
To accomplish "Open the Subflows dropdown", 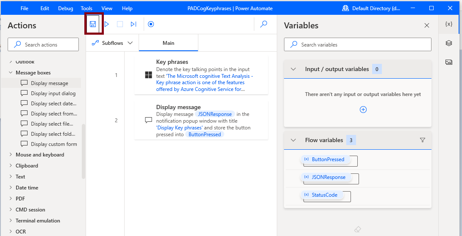I will pyautogui.click(x=112, y=43).
